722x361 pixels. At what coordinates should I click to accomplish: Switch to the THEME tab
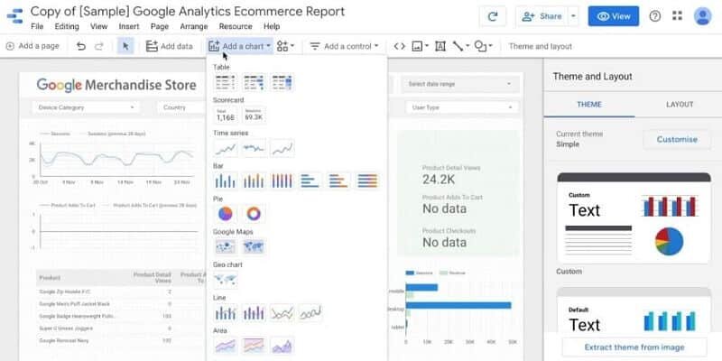(589, 105)
